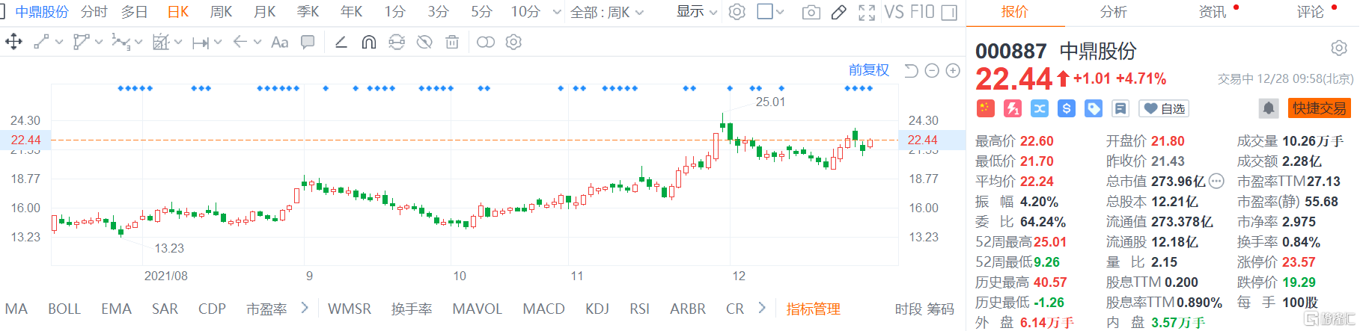The height and width of the screenshot is (331, 1360).
Task: Open the 资讯 news tab
Action: [1213, 12]
